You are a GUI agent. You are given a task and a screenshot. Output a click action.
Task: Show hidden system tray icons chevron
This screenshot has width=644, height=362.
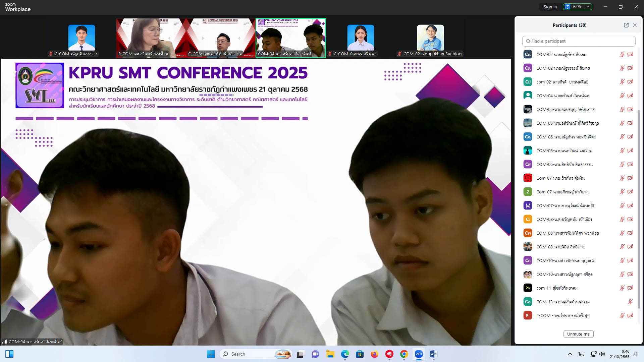pyautogui.click(x=570, y=354)
